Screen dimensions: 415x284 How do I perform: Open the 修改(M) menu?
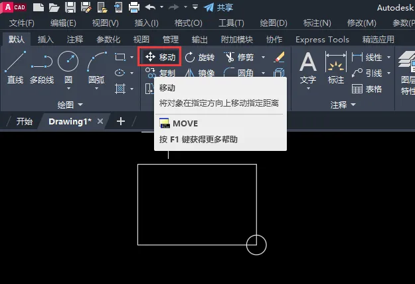[361, 23]
